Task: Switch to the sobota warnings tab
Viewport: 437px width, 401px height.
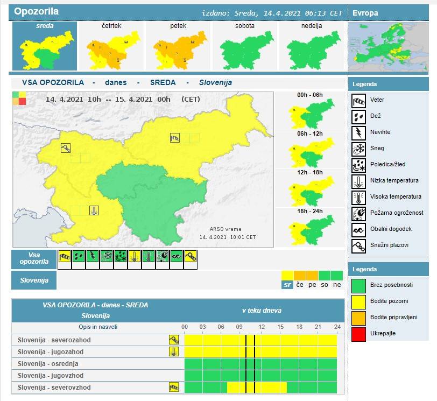Action: pos(245,47)
